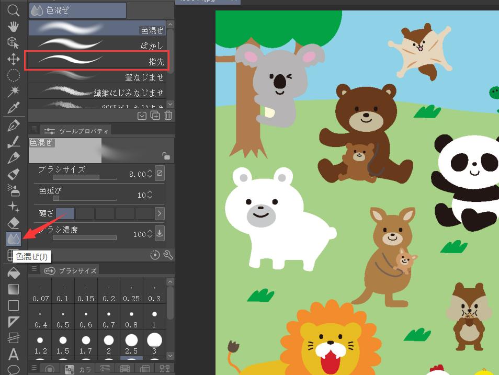
Task: Select the Pen tool
Action: point(14,126)
